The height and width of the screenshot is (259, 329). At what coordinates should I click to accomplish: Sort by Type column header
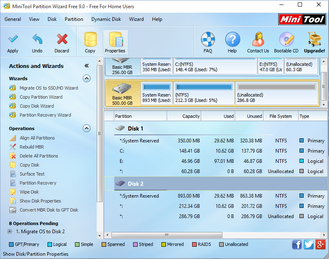tap(313, 116)
